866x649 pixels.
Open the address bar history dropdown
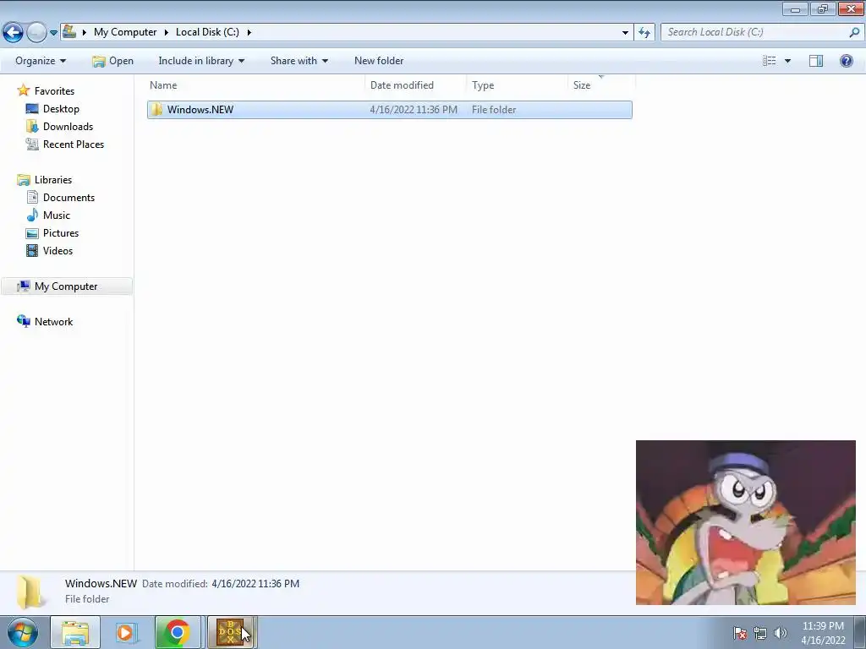pyautogui.click(x=625, y=33)
